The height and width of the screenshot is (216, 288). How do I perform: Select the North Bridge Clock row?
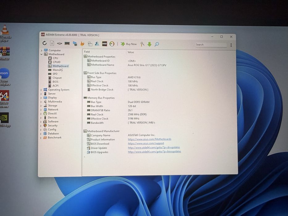[118, 89]
